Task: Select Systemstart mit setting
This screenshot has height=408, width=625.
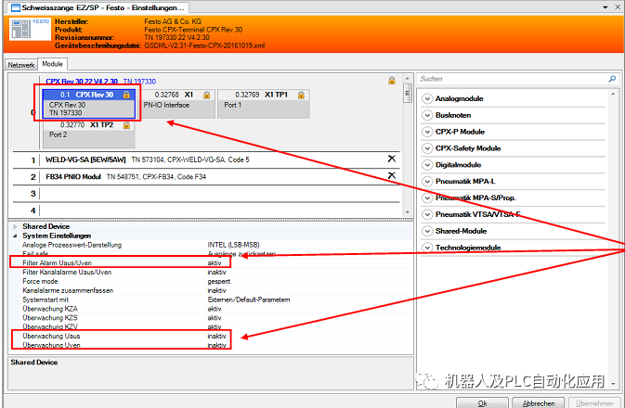Action: pos(46,300)
